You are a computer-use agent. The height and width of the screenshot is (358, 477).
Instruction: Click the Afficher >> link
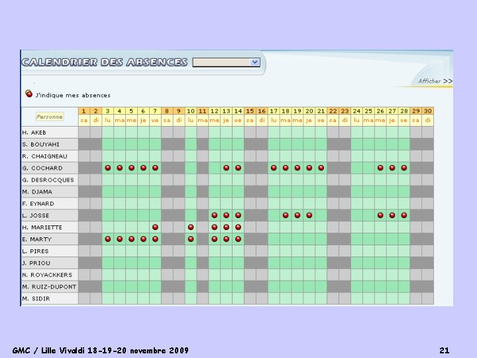pos(435,81)
